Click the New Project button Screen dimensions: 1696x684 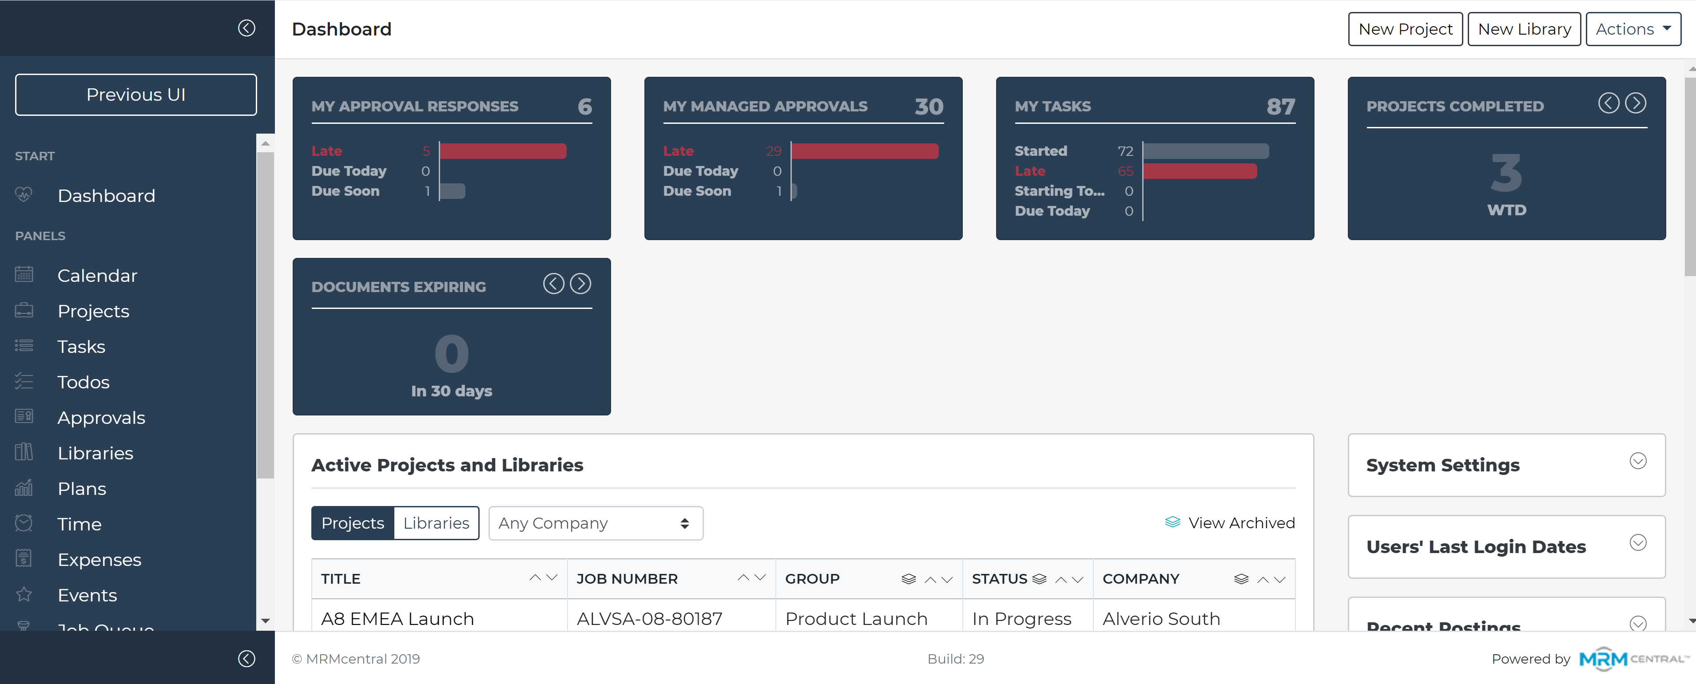click(1405, 29)
